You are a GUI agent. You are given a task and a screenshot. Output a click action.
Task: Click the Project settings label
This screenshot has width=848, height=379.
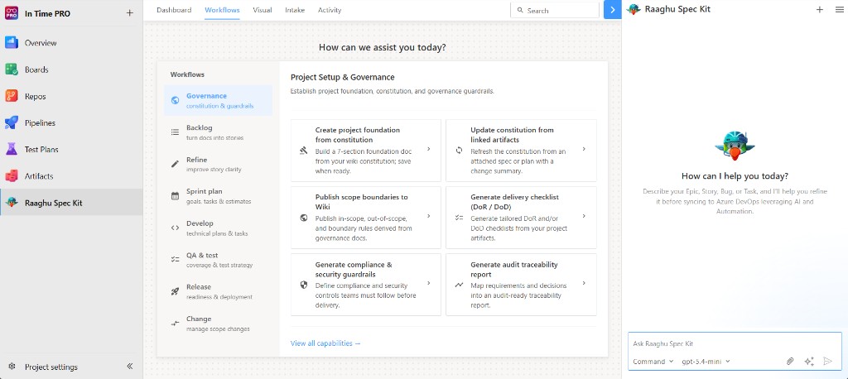(x=51, y=367)
